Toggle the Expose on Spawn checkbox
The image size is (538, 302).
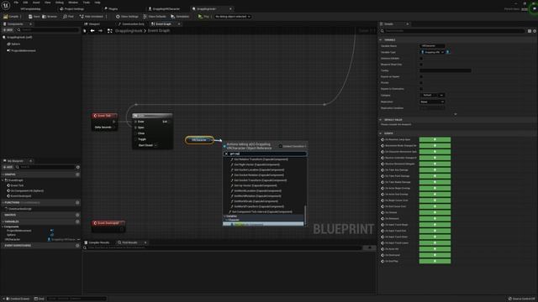(x=421, y=76)
